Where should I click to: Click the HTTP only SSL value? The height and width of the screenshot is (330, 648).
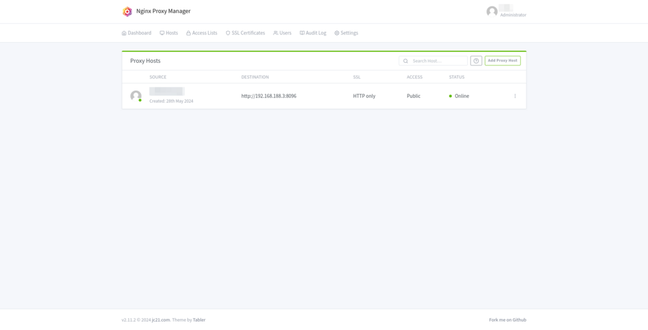pos(364,96)
